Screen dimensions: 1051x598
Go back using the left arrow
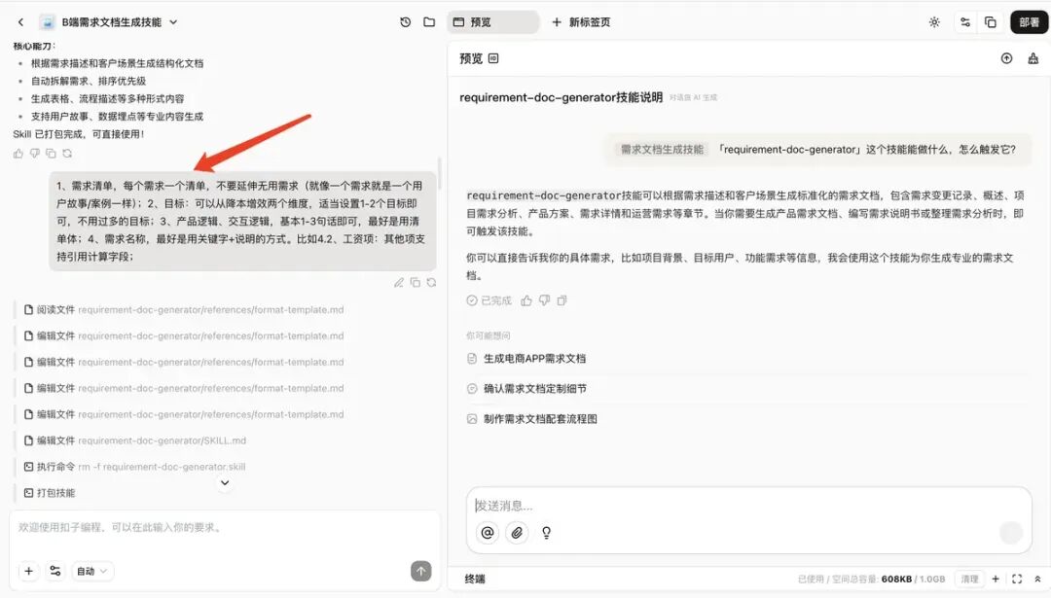20,22
